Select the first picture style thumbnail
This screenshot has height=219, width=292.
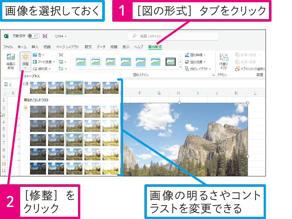point(81,62)
